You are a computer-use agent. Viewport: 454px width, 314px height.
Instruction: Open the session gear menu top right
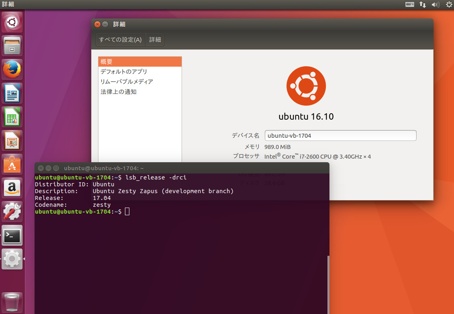(449, 4)
